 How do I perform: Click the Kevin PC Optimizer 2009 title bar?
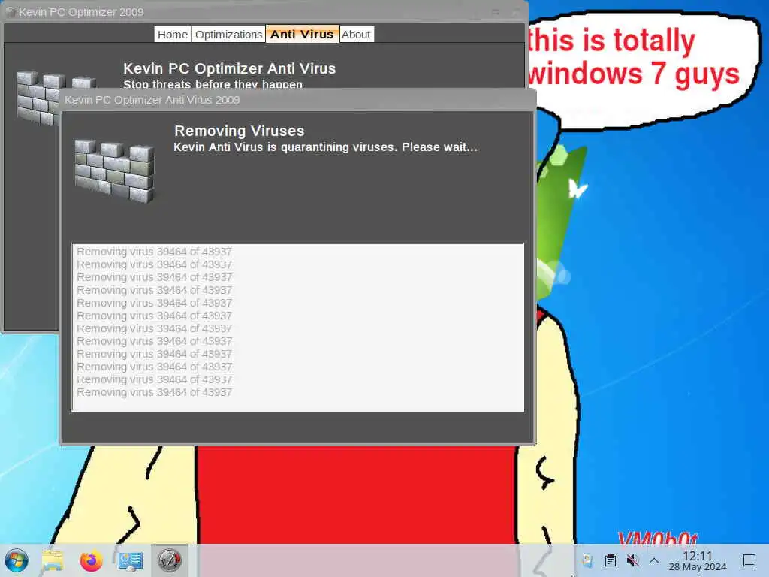264,12
